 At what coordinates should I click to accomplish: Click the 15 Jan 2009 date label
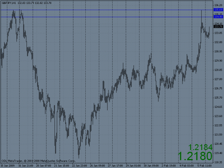[x=8, y=165]
